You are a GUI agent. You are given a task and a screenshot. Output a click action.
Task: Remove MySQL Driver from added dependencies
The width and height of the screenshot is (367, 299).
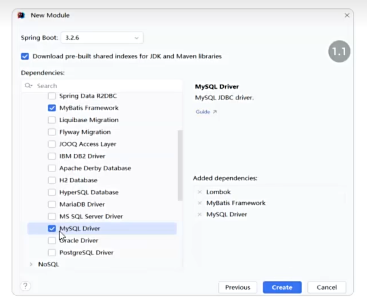(x=199, y=214)
